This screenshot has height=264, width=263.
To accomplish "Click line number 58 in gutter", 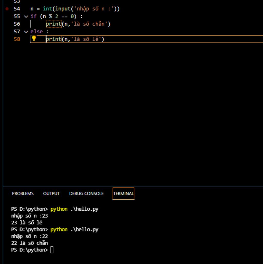I will 17,39.
